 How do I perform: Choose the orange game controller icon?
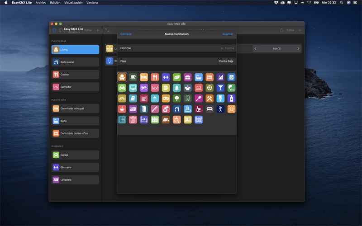[x=166, y=99]
